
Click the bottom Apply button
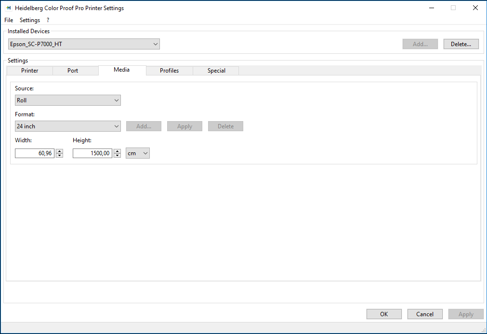(x=466, y=314)
